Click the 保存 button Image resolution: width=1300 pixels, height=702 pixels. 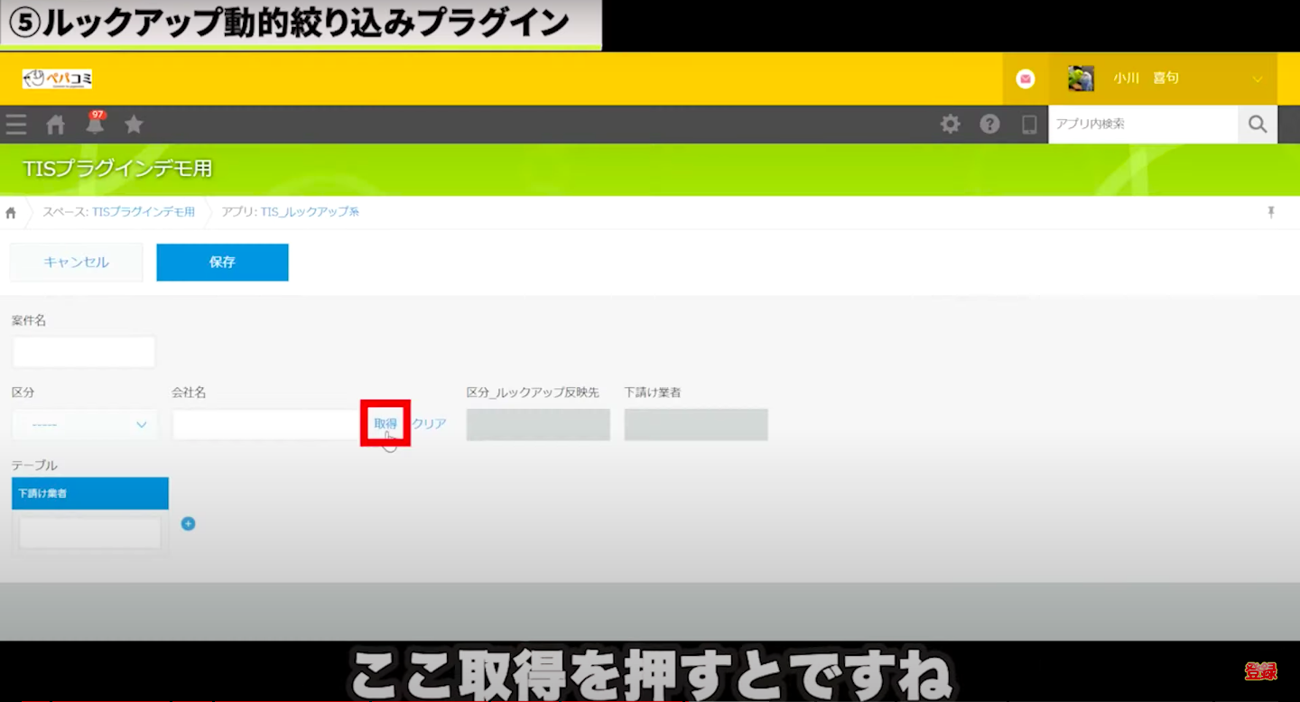coord(222,263)
